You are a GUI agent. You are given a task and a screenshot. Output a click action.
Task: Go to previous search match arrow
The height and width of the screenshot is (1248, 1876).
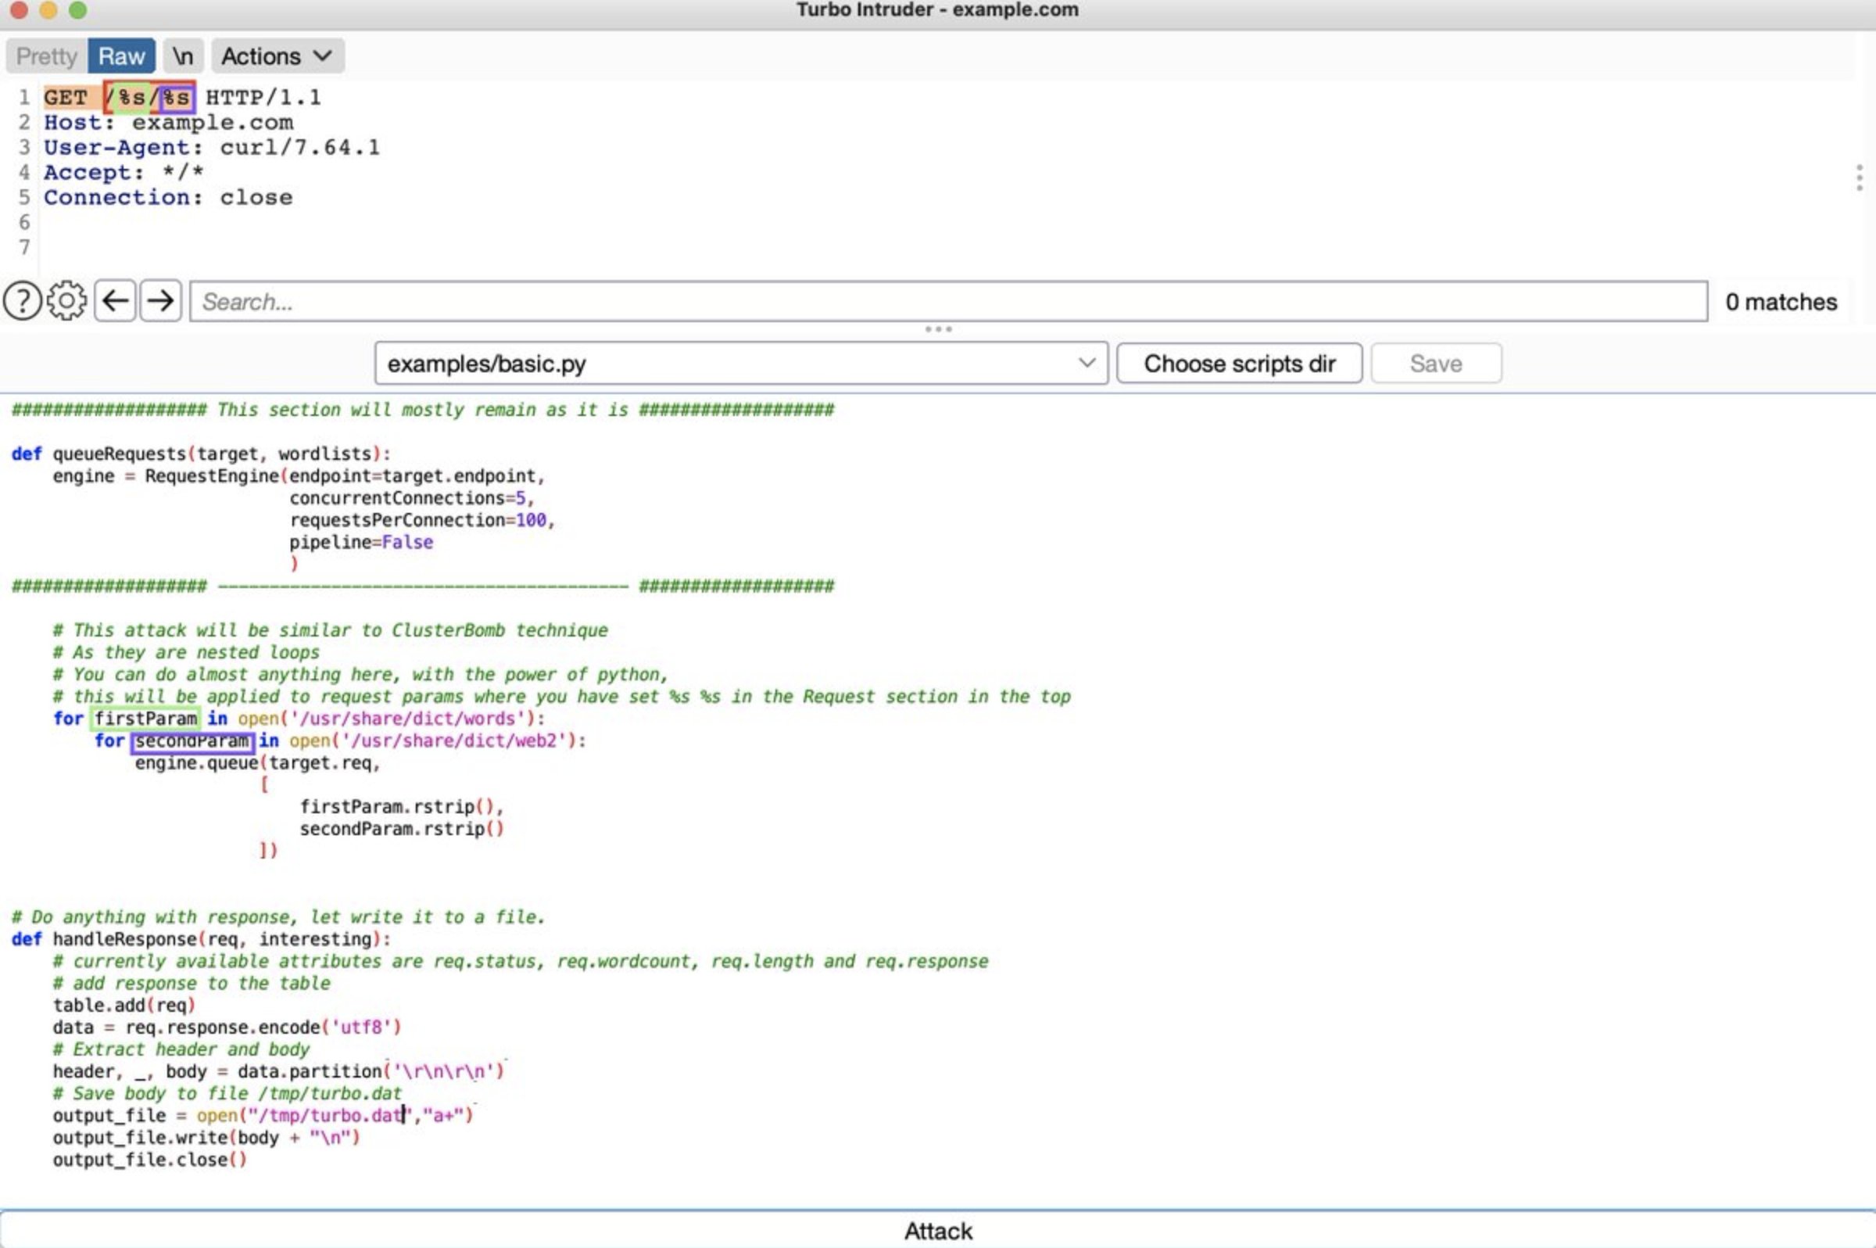tap(116, 301)
